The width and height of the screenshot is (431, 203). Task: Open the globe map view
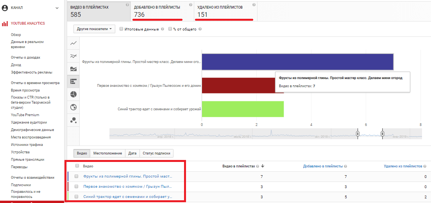[x=73, y=107]
